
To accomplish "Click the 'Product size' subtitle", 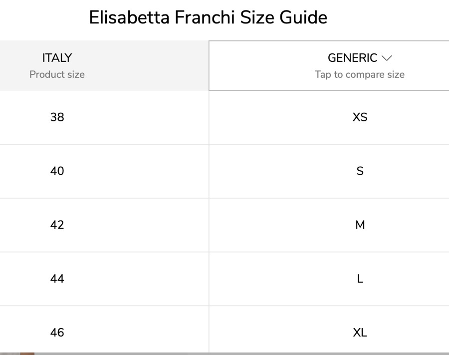I will [x=57, y=75].
